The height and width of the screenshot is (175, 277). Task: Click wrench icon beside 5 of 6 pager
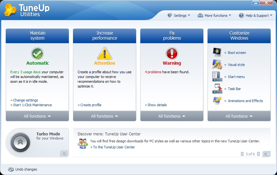coord(267,154)
